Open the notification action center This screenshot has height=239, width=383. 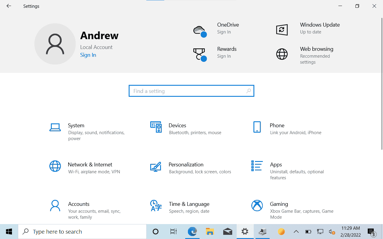(372, 232)
